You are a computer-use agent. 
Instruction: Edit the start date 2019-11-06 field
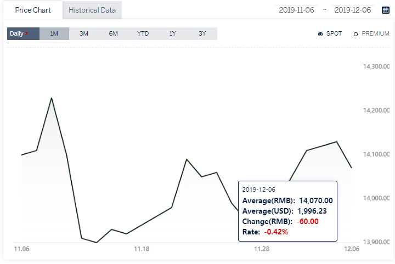click(296, 10)
